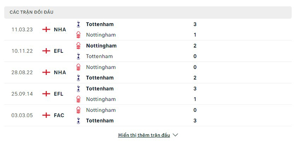Viewport: 297px width, 147px height.
Task: Click Tottenham score 3 in 25.09.14 match
Action: pyautogui.click(x=195, y=89)
